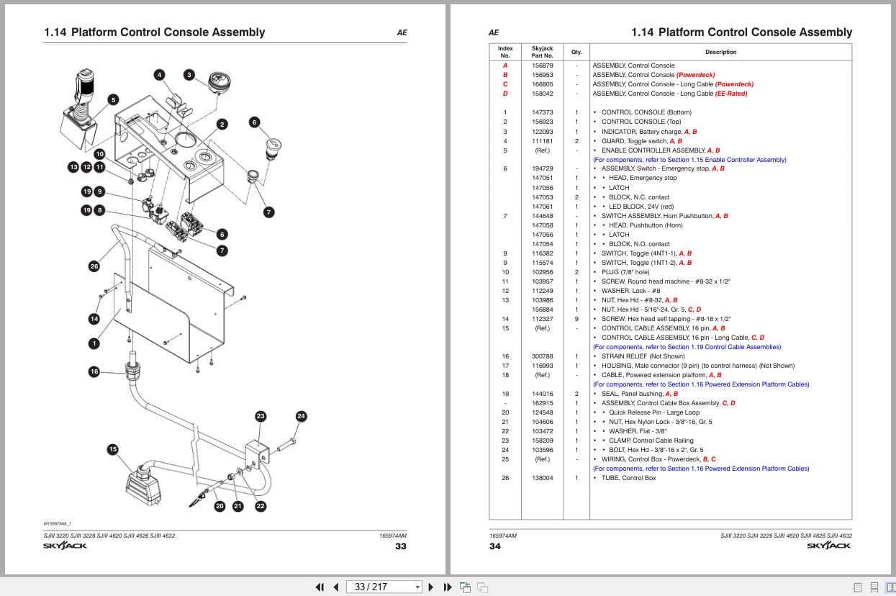Go to the first page
Screen dimensions: 896x596
click(320, 587)
